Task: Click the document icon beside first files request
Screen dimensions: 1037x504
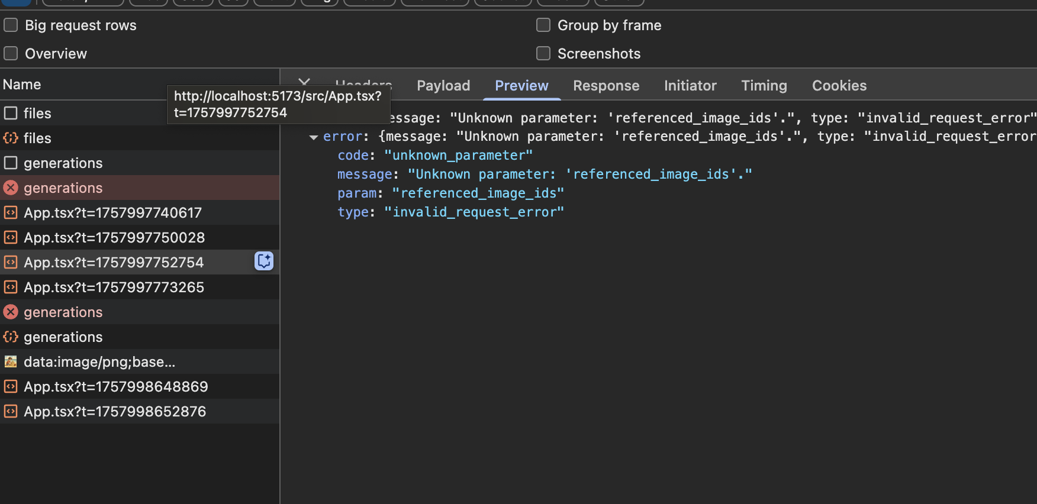Action: click(x=11, y=113)
